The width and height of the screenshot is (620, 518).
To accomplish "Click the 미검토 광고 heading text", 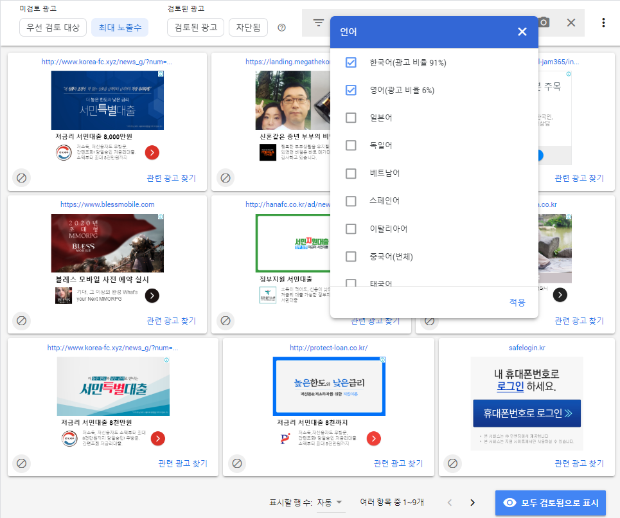I will coord(38,8).
